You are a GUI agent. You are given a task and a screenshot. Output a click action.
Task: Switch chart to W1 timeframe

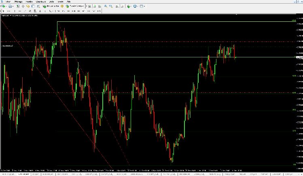[94, 11]
